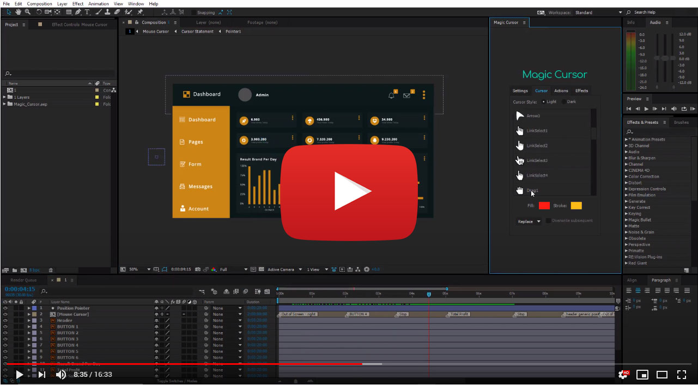698x385 pixels.
Task: Click the red Fill color swatch
Action: point(544,206)
